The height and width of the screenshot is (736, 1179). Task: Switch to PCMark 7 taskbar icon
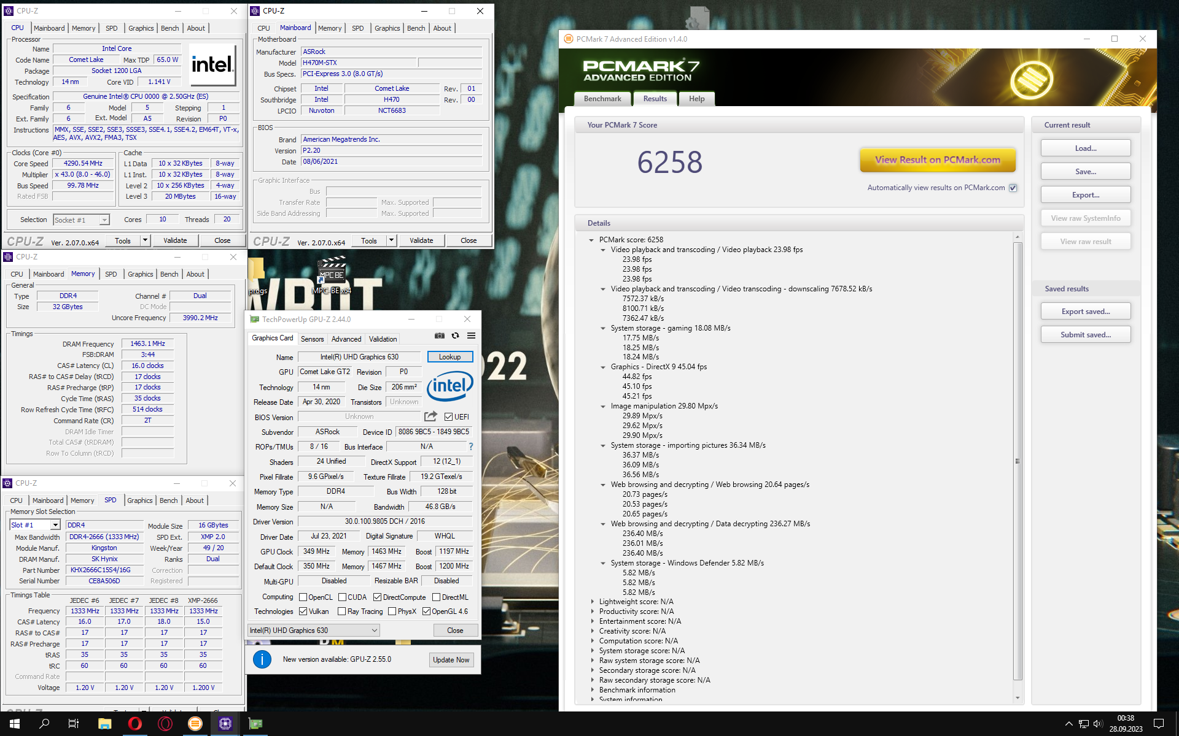coord(195,724)
